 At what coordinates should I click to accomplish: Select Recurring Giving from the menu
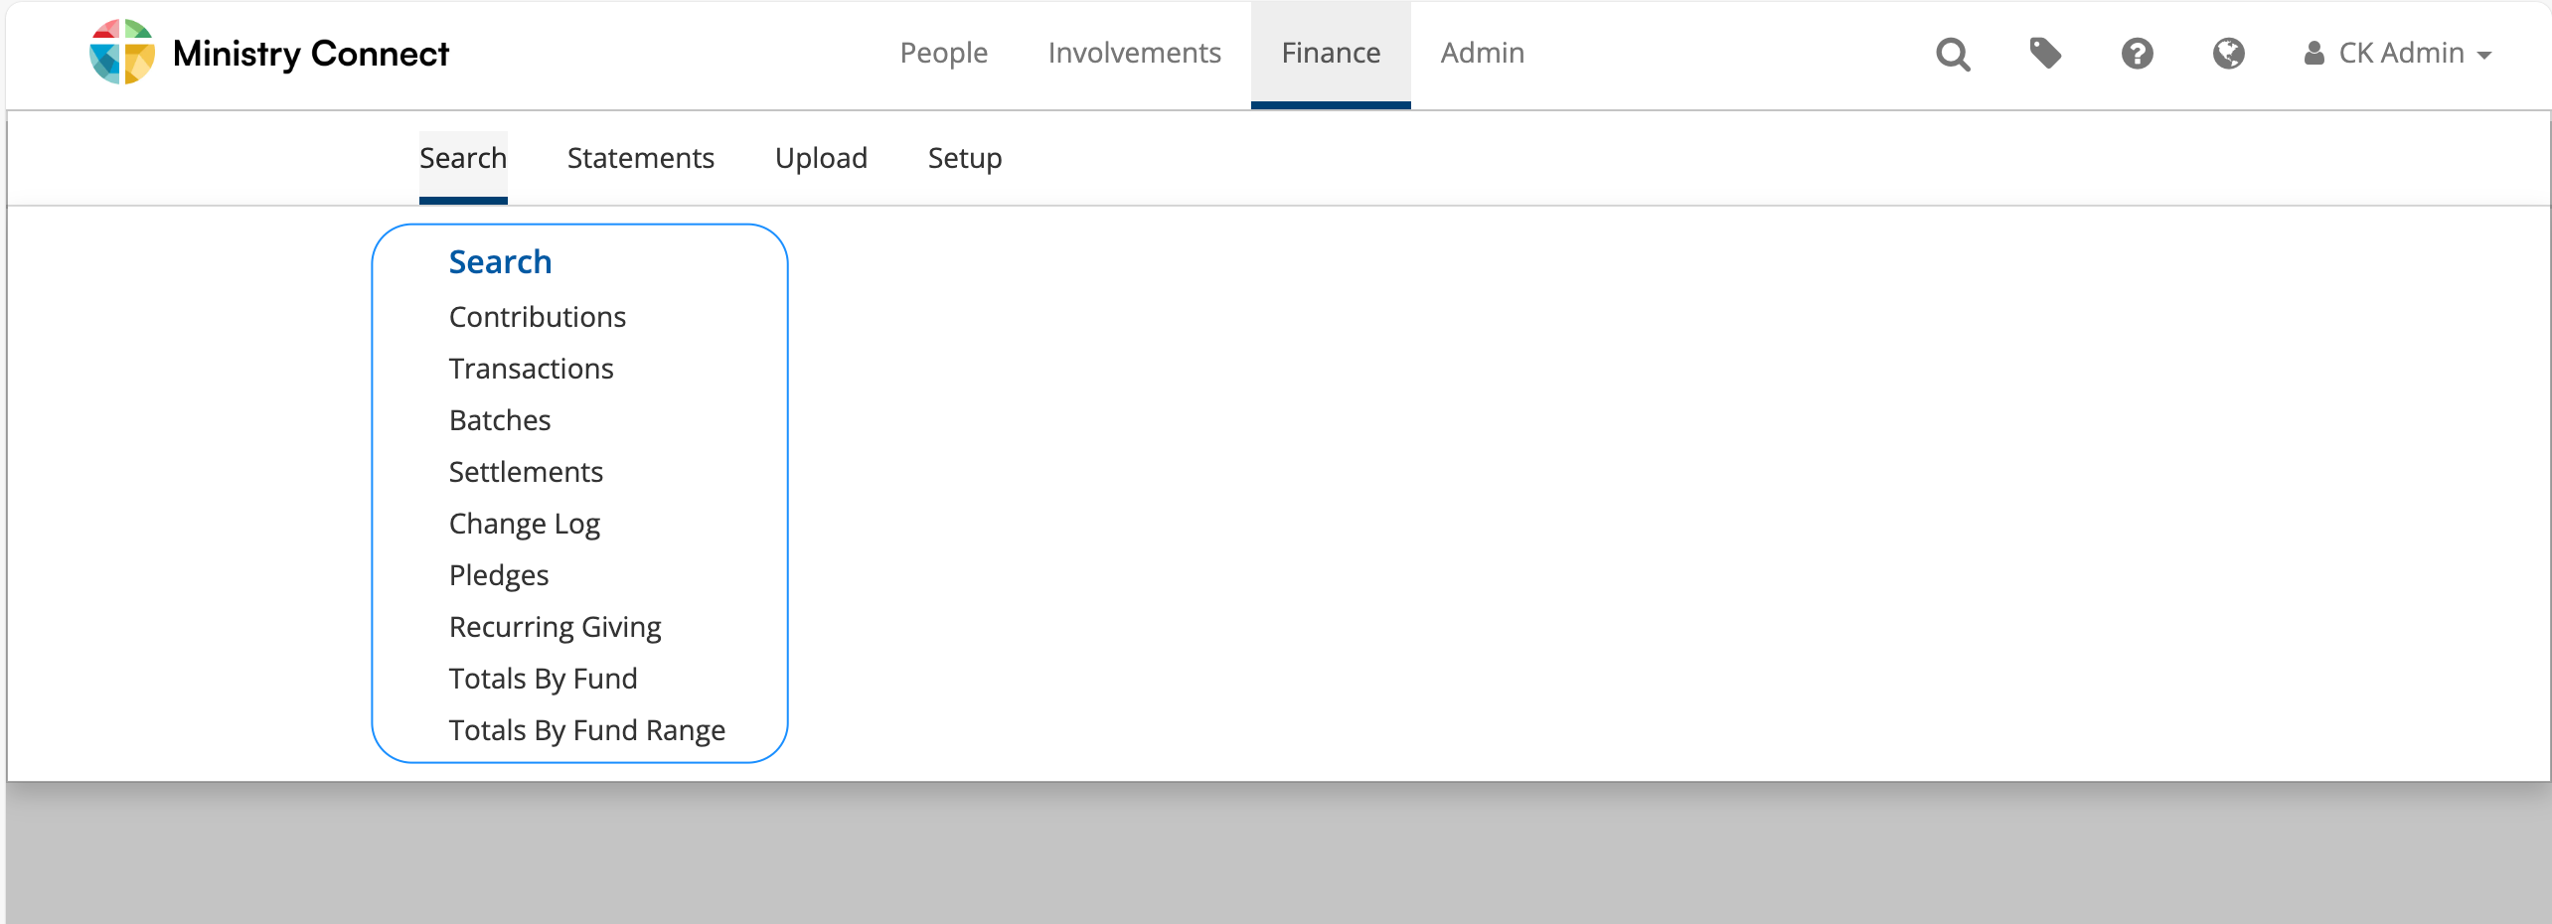556,627
